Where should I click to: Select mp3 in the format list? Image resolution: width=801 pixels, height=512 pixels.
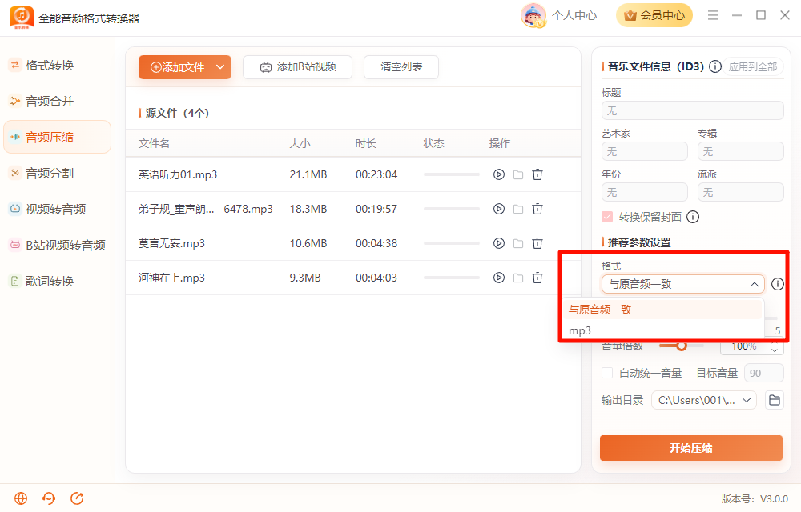[x=663, y=330]
